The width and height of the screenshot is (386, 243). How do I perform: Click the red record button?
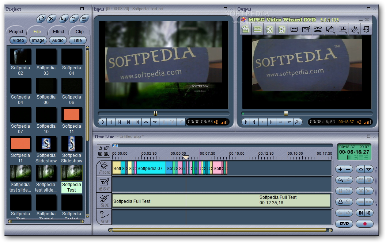click(x=364, y=224)
